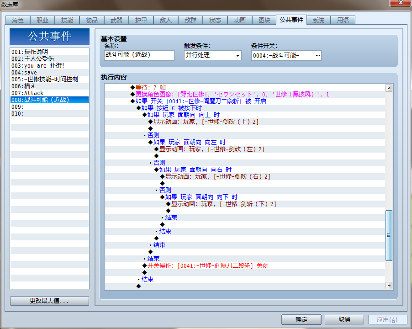Select 显示动画 [-世修-剑斩（下）2] line
Image resolution: width=412 pixels, height=329 pixels.
tap(245, 204)
